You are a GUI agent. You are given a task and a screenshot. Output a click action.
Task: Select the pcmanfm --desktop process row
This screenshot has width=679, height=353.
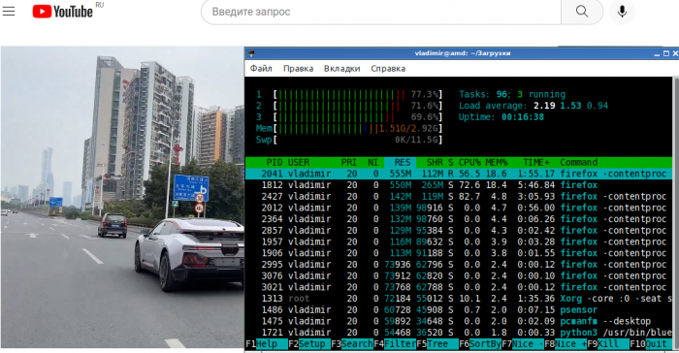(459, 321)
